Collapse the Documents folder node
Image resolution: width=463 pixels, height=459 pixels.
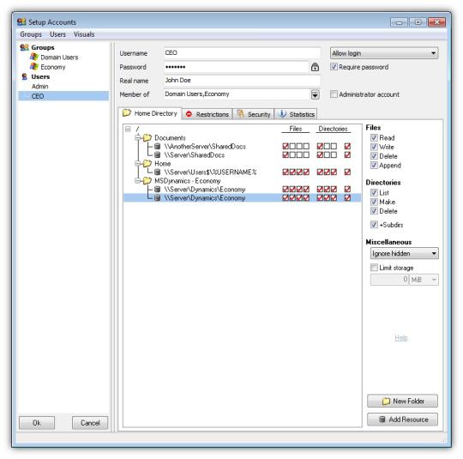click(137, 138)
